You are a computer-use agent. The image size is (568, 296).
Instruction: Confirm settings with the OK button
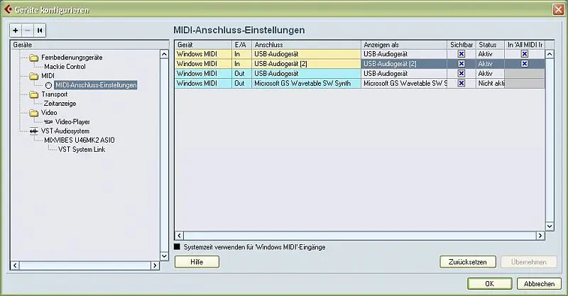point(488,283)
